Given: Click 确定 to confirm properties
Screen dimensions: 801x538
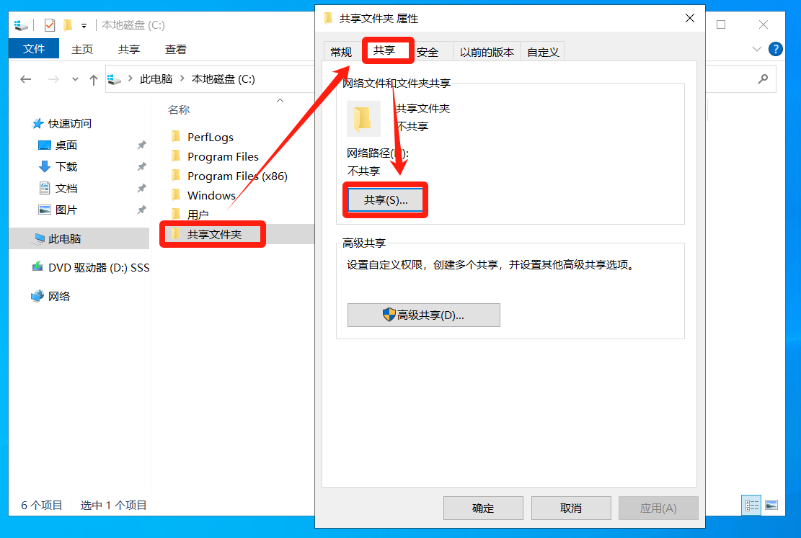Looking at the screenshot, I should (x=483, y=508).
